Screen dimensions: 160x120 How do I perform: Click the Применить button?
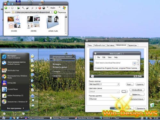[141, 108]
